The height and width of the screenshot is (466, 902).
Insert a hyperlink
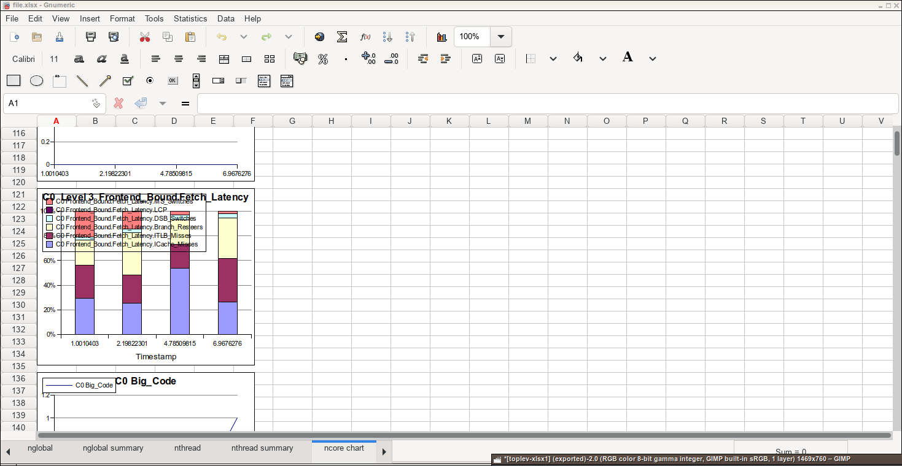click(319, 37)
